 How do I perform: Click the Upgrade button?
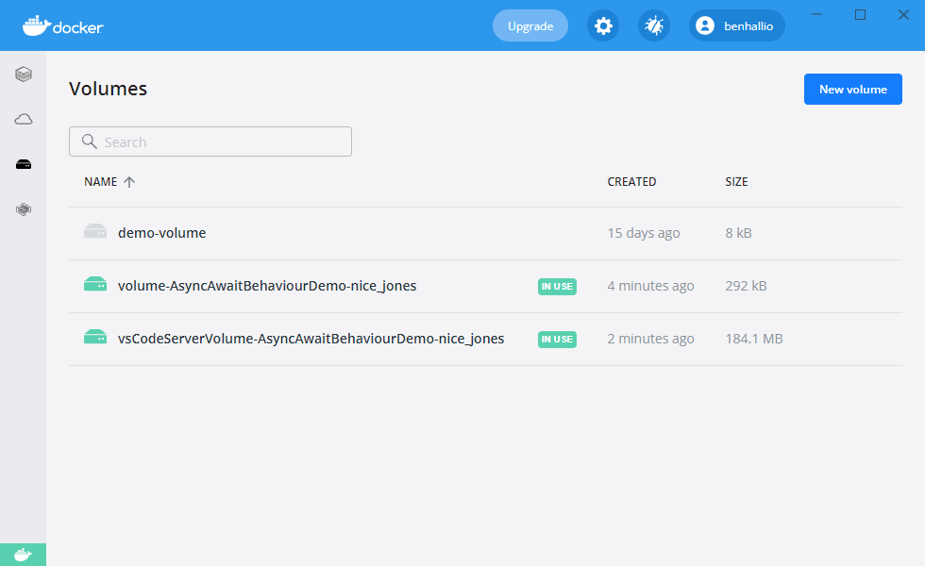point(530,26)
